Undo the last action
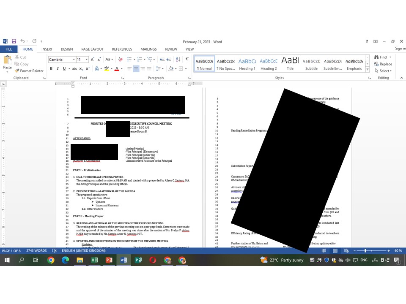Image resolution: width=406 pixels, height=304 pixels. pos(23,41)
